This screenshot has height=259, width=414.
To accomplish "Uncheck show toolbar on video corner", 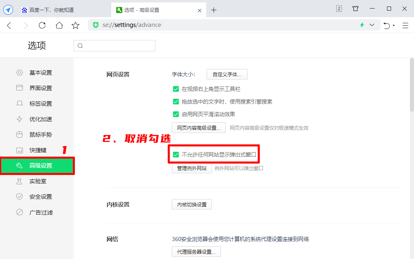I will (x=176, y=89).
